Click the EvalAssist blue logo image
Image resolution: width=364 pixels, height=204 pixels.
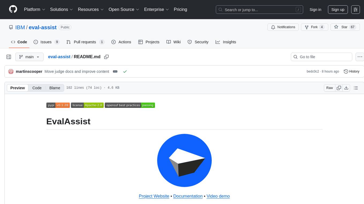coord(184,160)
